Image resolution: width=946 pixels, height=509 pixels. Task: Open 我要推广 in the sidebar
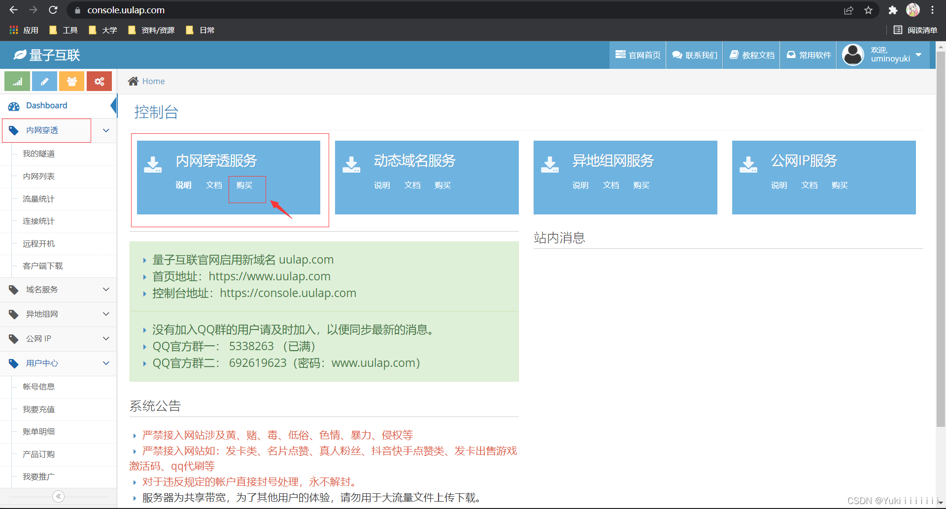tap(38, 477)
